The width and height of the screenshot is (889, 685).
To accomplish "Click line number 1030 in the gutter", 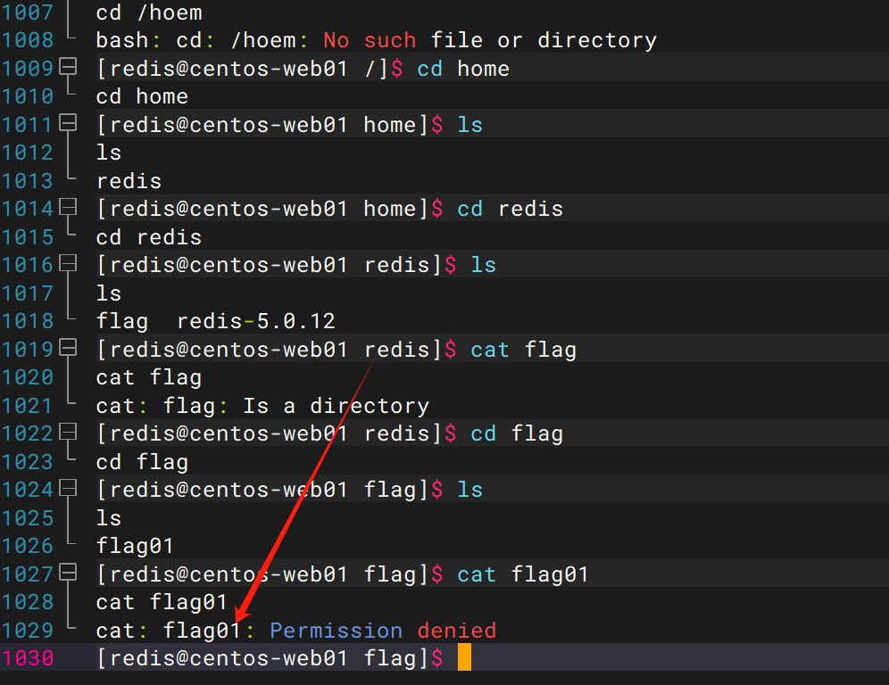I will [28, 658].
